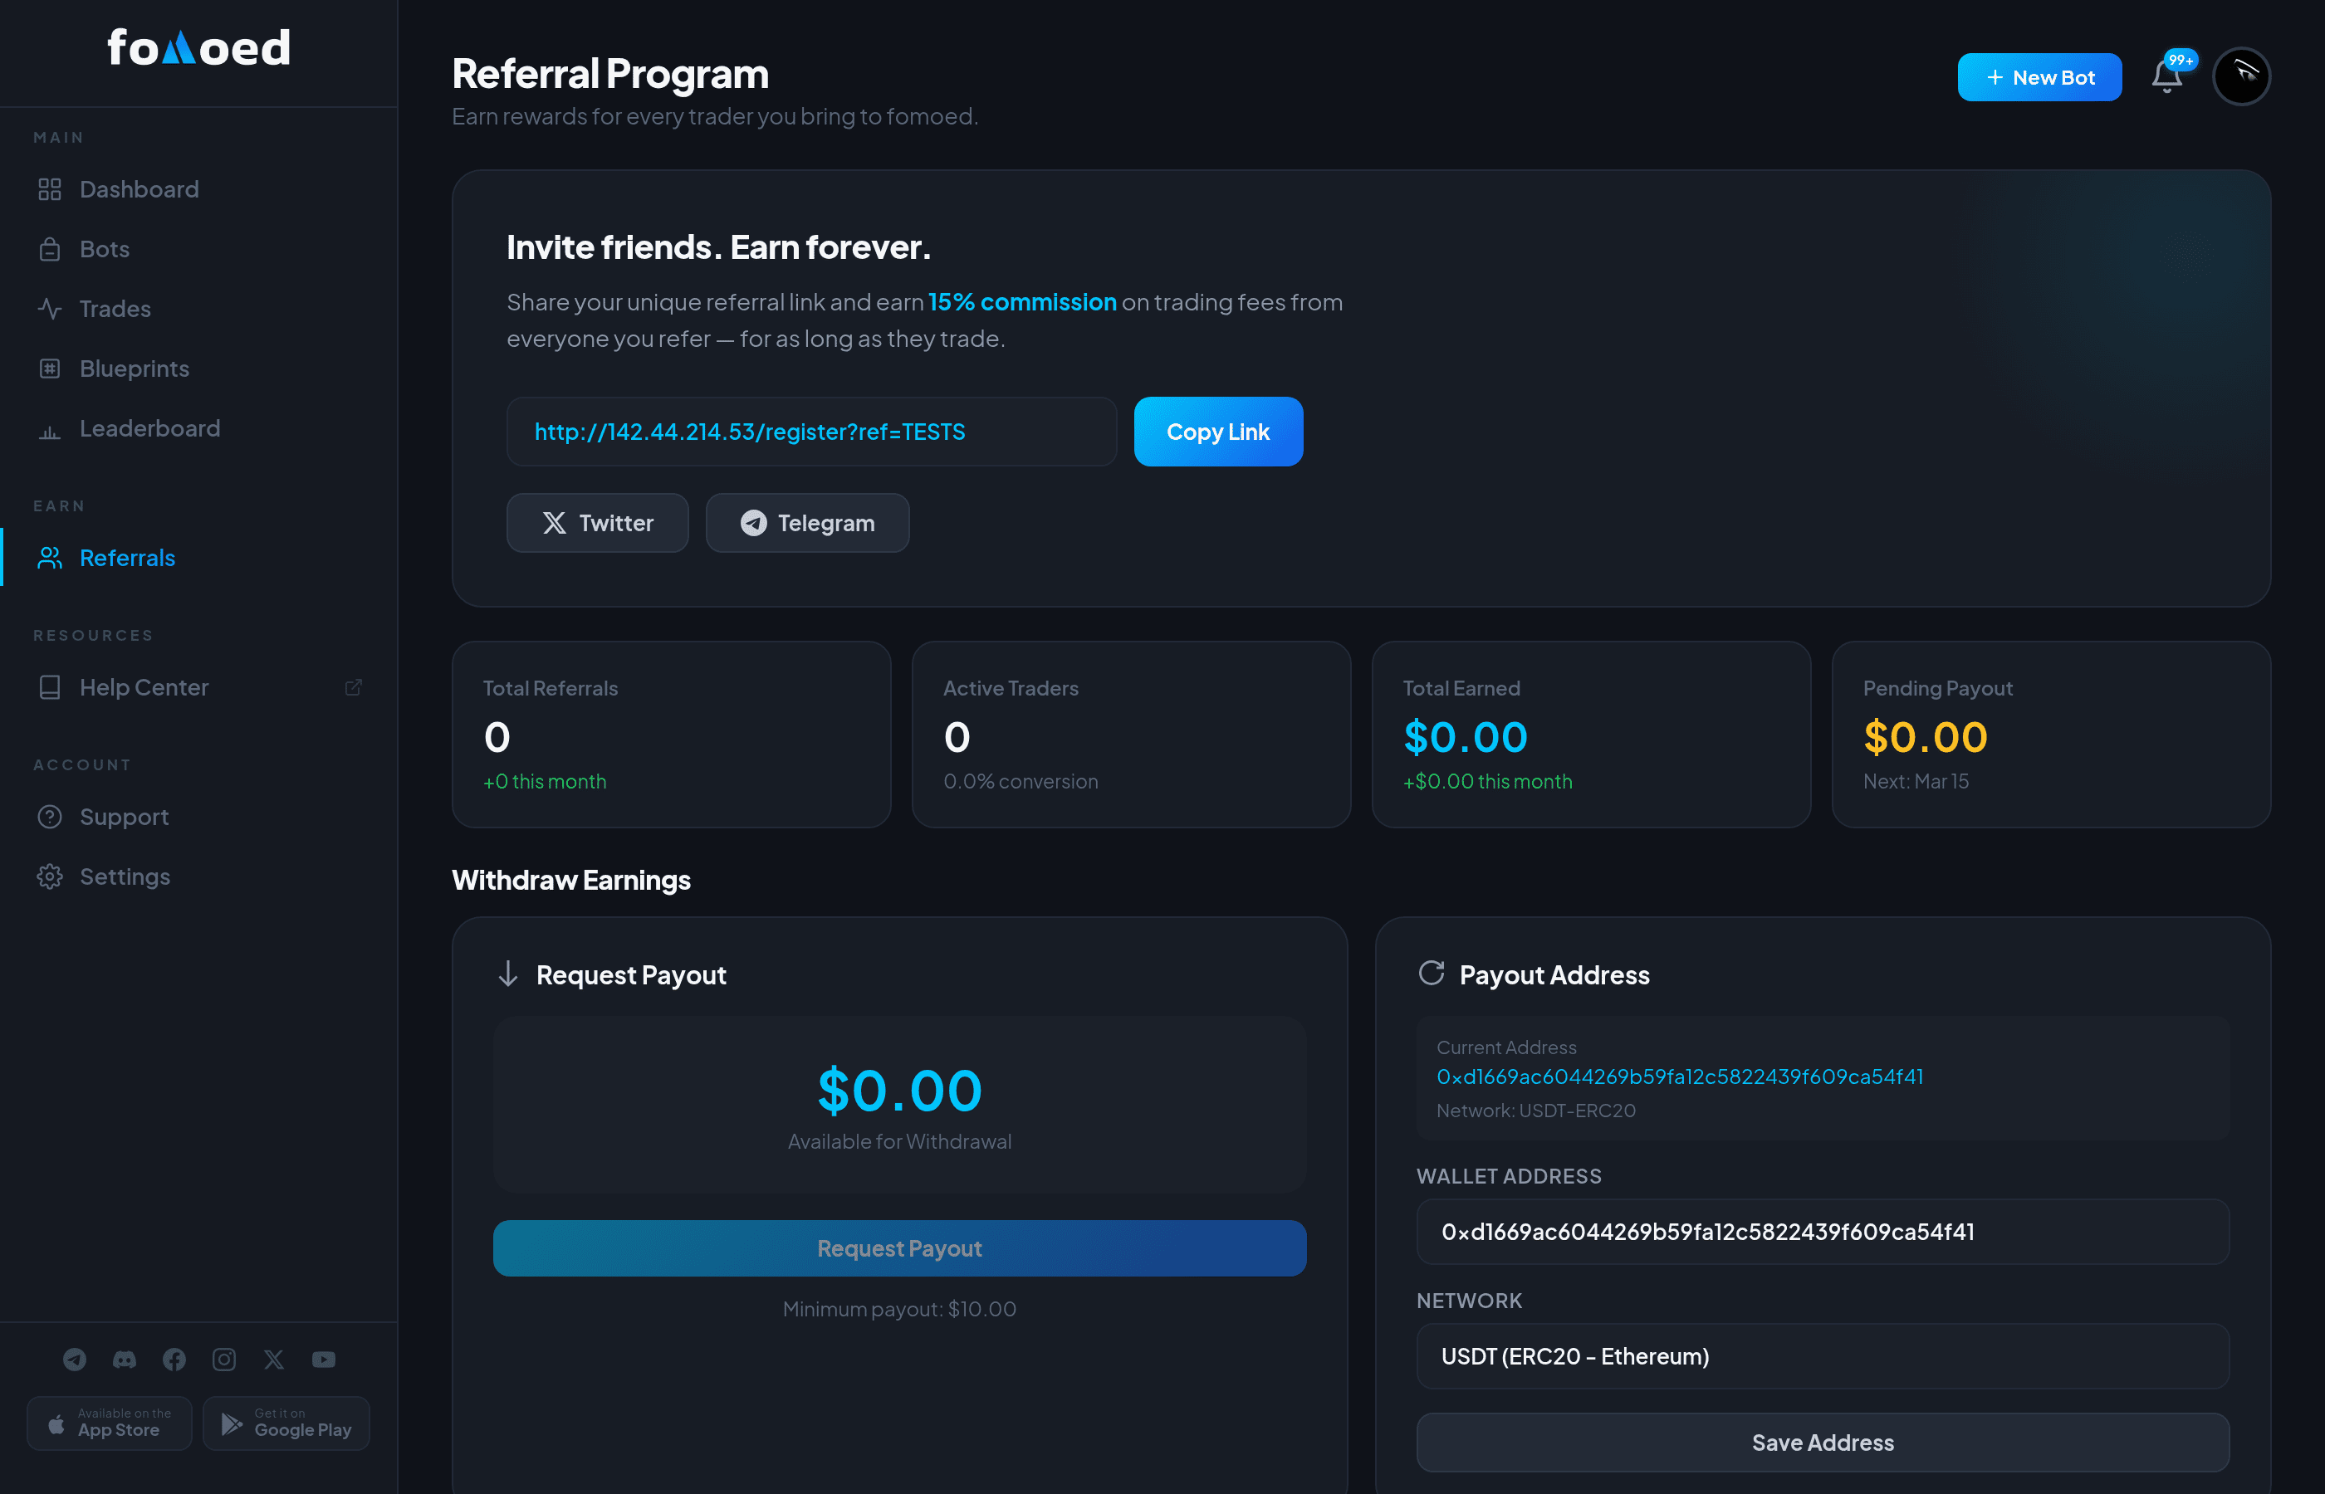
Task: Go to Dashboard in sidebar
Action: (198, 189)
